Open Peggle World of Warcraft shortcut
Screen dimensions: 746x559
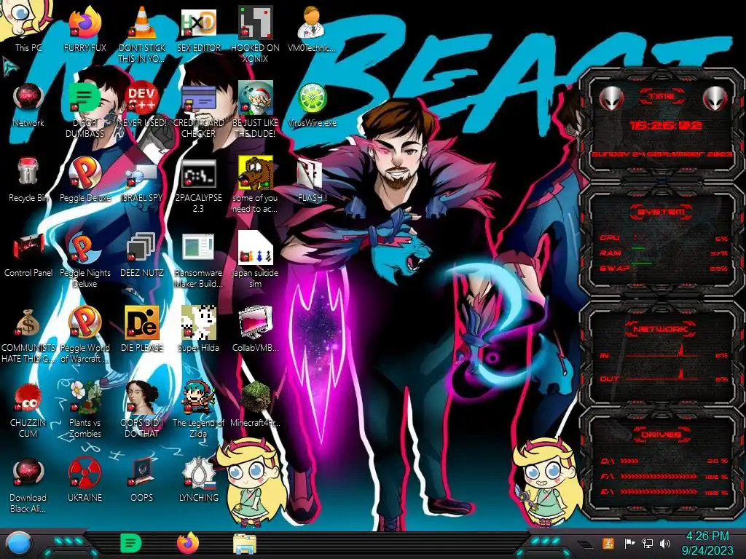(85, 322)
